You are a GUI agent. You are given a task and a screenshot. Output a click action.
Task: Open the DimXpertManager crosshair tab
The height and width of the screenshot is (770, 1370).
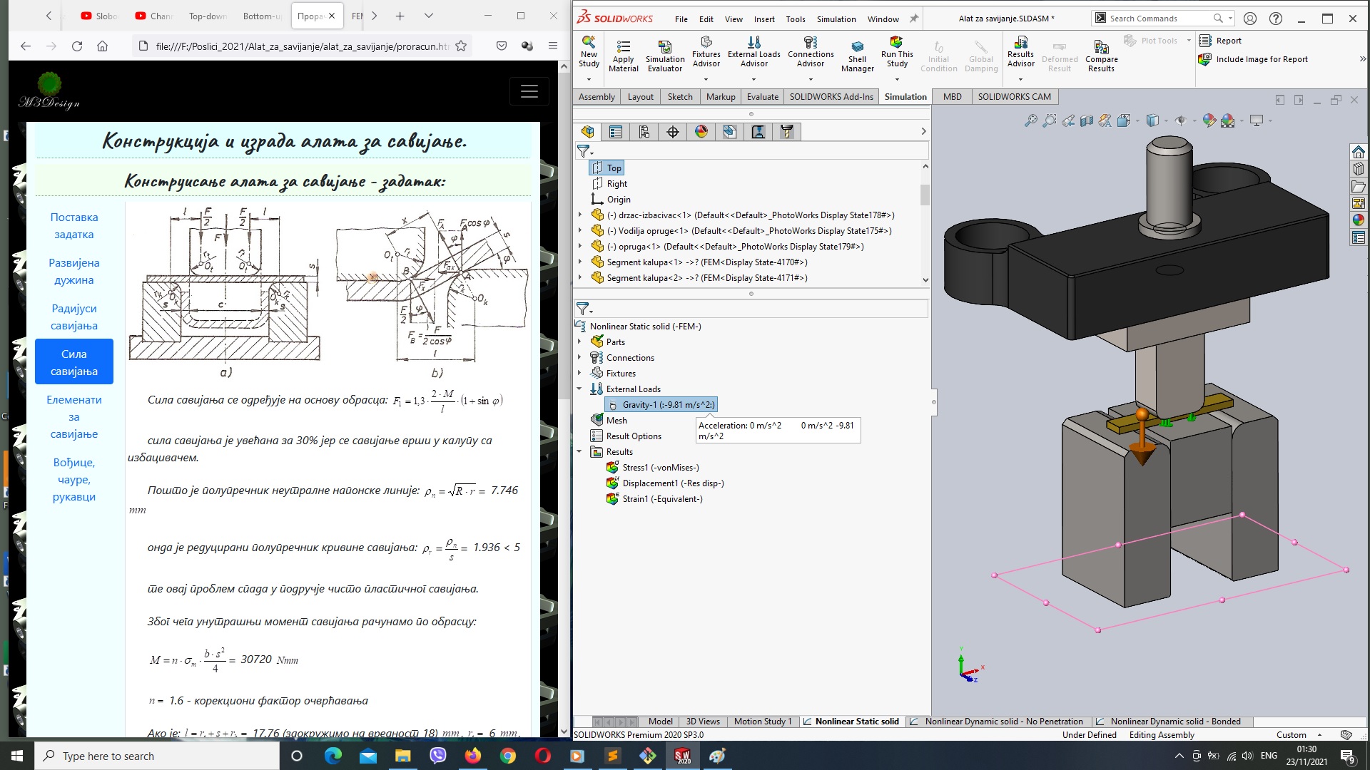pos(673,132)
